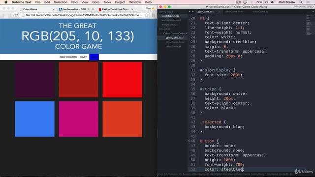
Task: Click the blue selected mode button
Action: (x=94, y=57)
